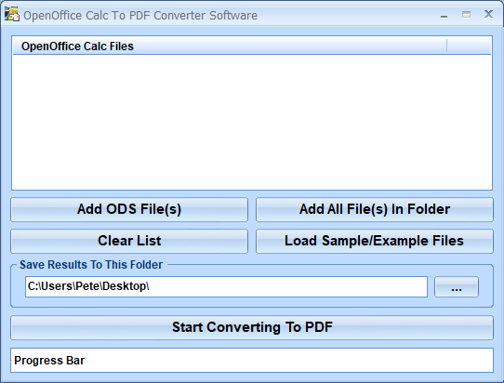This screenshot has width=504, height=383.
Task: Focus the save folder path field
Action: (226, 286)
